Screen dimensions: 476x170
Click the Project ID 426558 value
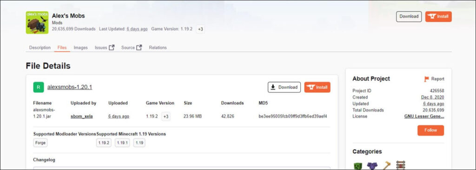point(437,91)
